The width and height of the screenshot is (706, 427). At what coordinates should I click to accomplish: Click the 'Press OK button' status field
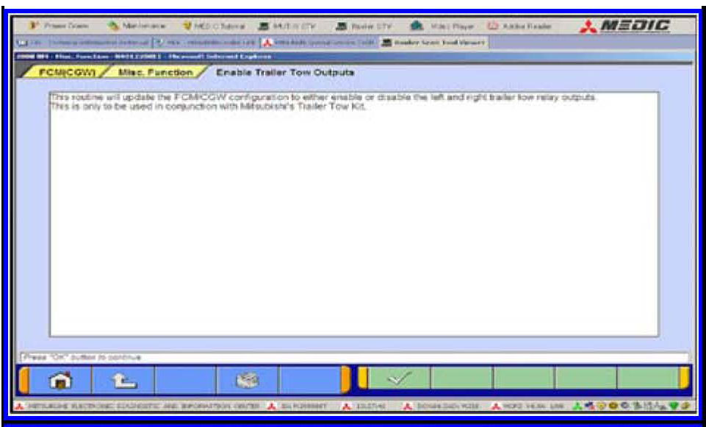tap(353, 357)
